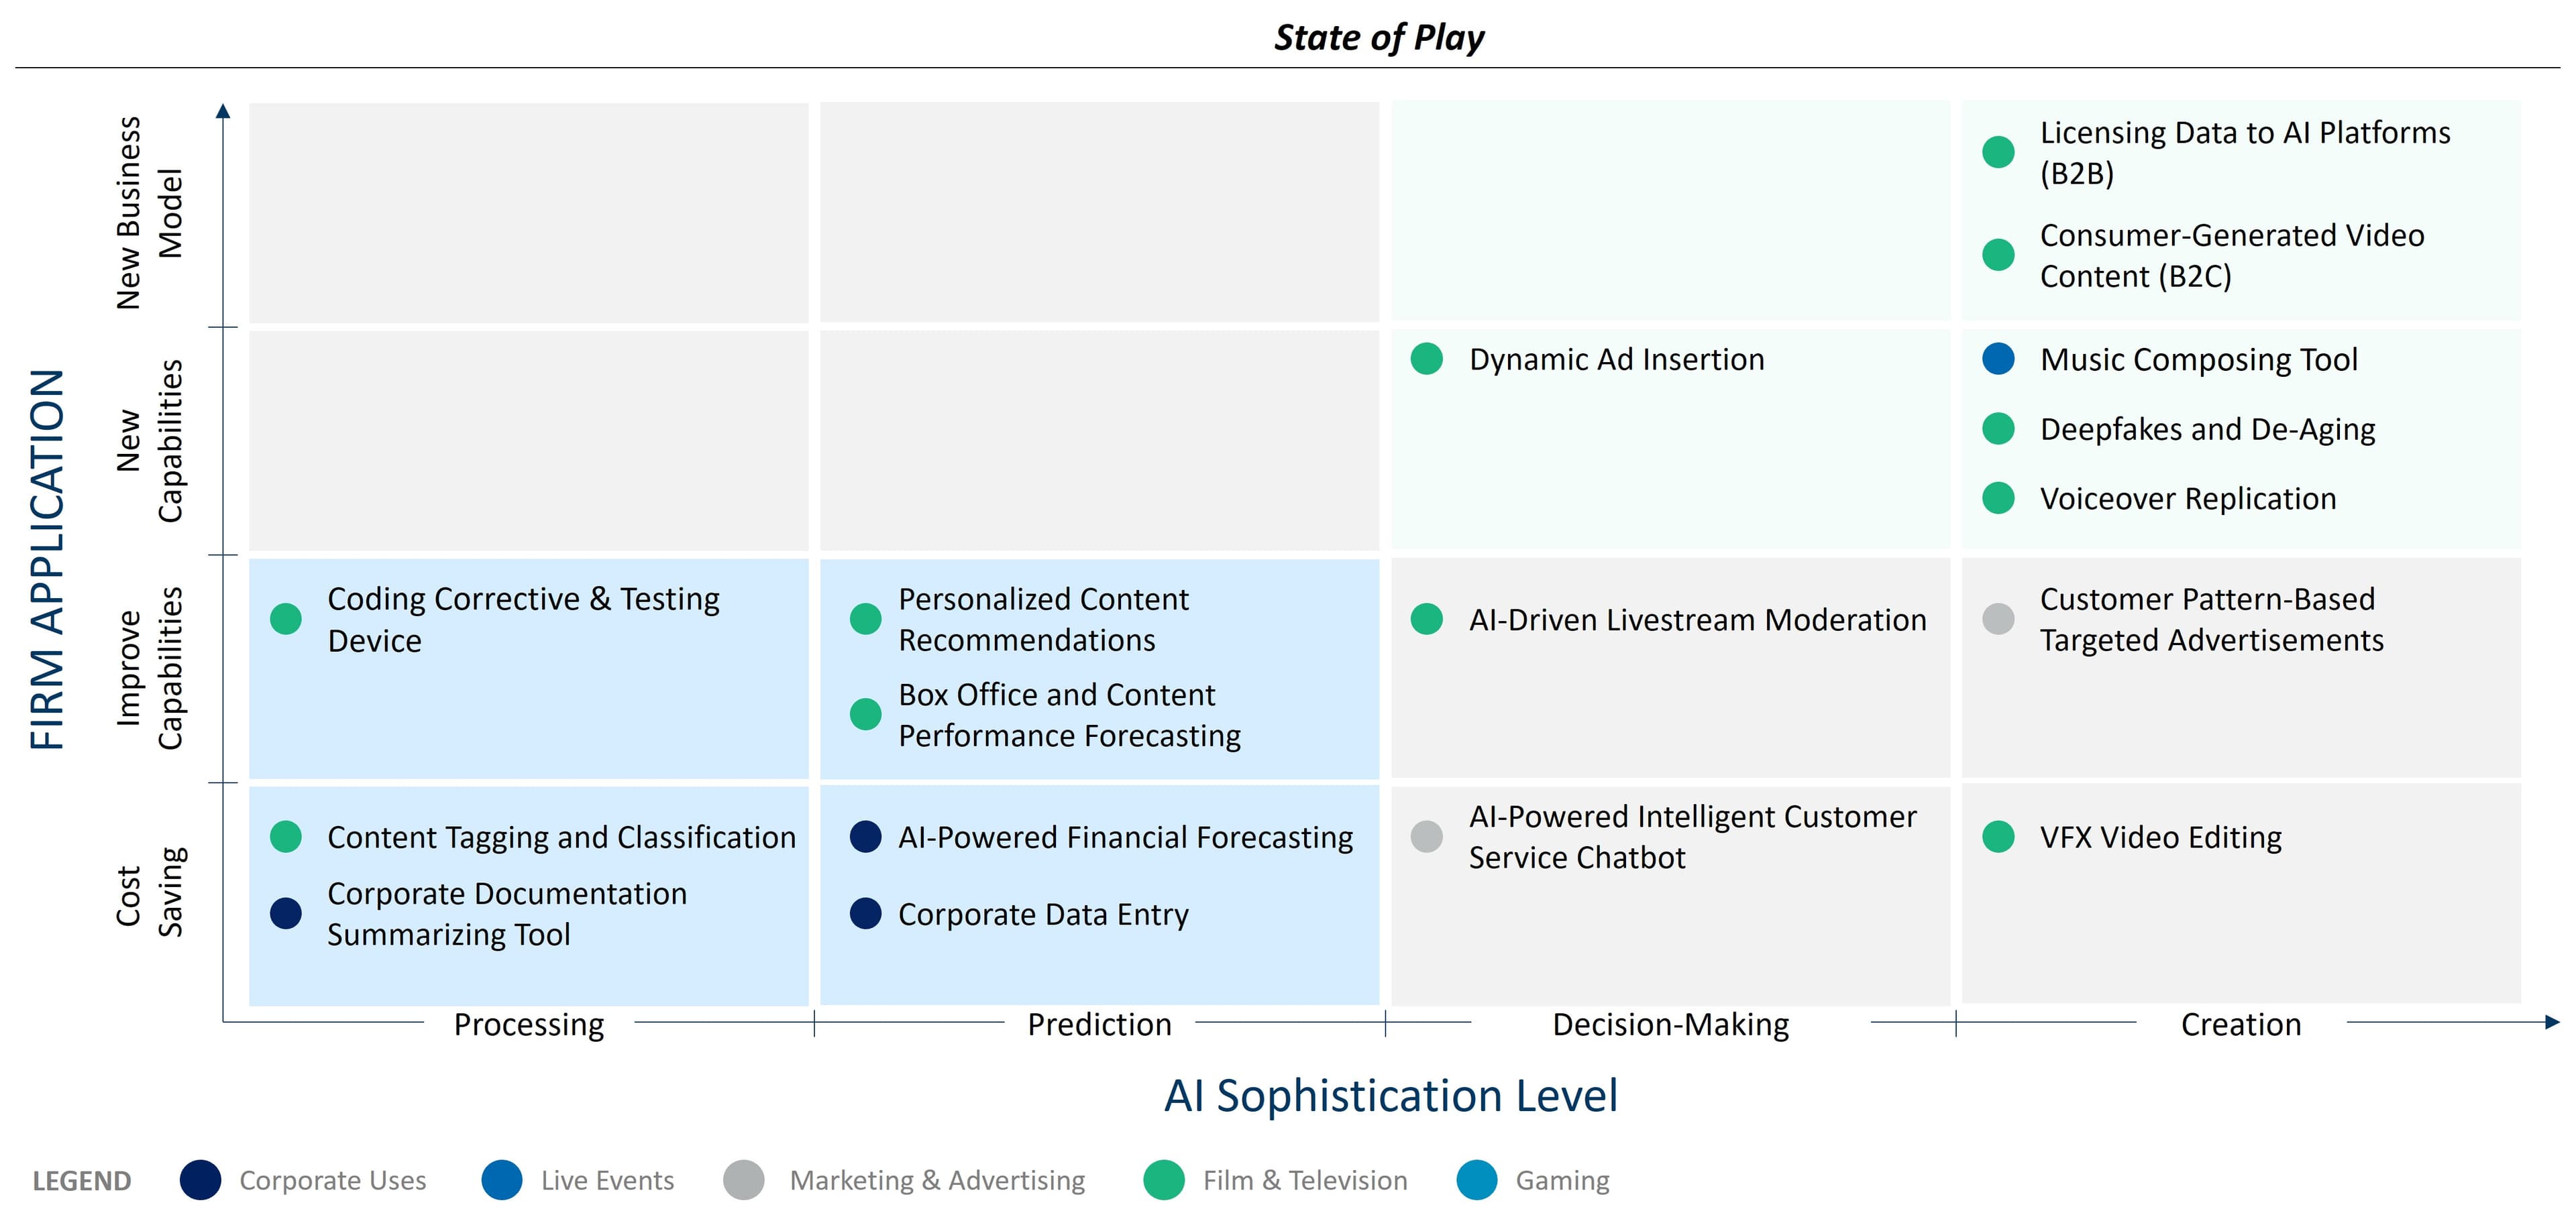
Task: Click the green dot next to Voiceover Replication
Action: 1998,498
